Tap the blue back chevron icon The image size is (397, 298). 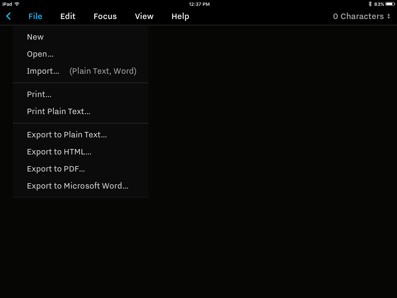click(x=9, y=16)
